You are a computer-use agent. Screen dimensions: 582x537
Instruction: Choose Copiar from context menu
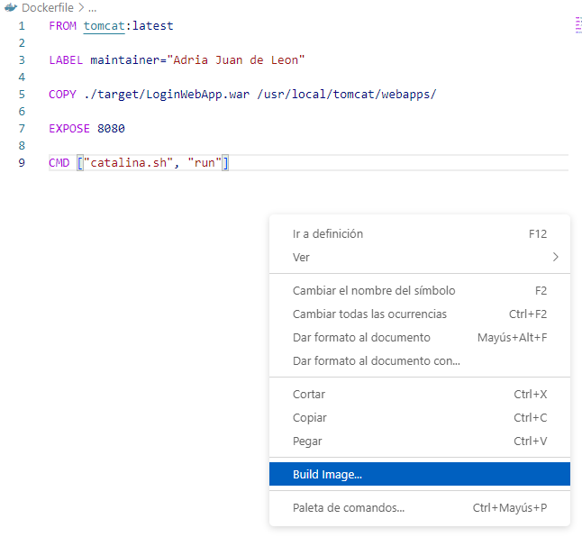[x=420, y=417]
